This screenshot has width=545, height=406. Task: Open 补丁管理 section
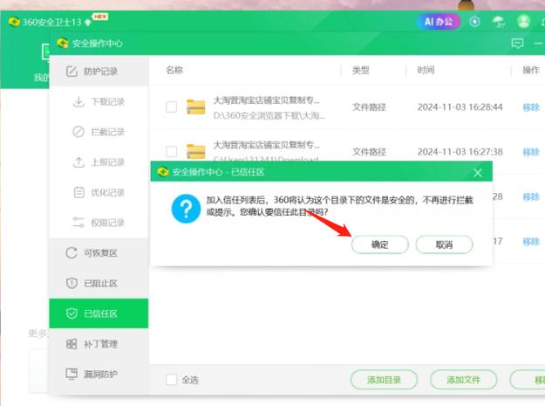99,344
